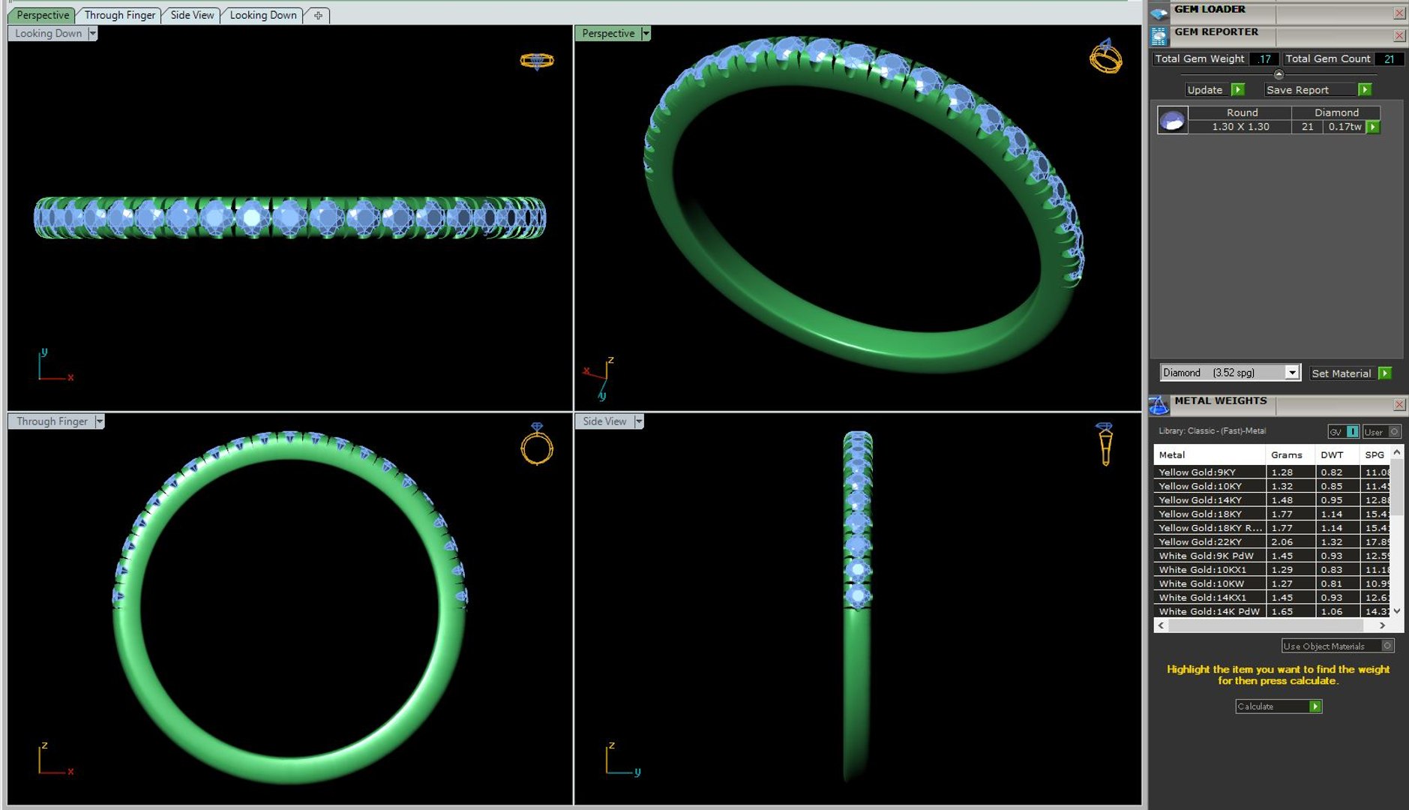The image size is (1409, 810).
Task: Click the Update button
Action: pyautogui.click(x=1204, y=89)
